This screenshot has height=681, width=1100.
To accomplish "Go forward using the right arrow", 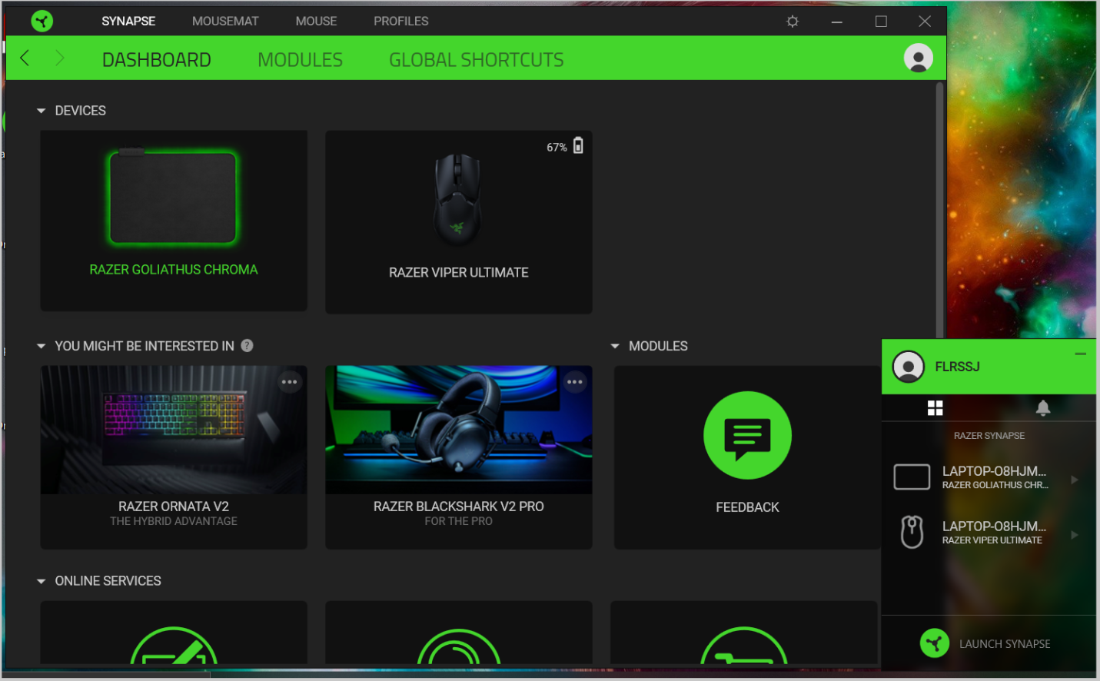I will tap(60, 58).
